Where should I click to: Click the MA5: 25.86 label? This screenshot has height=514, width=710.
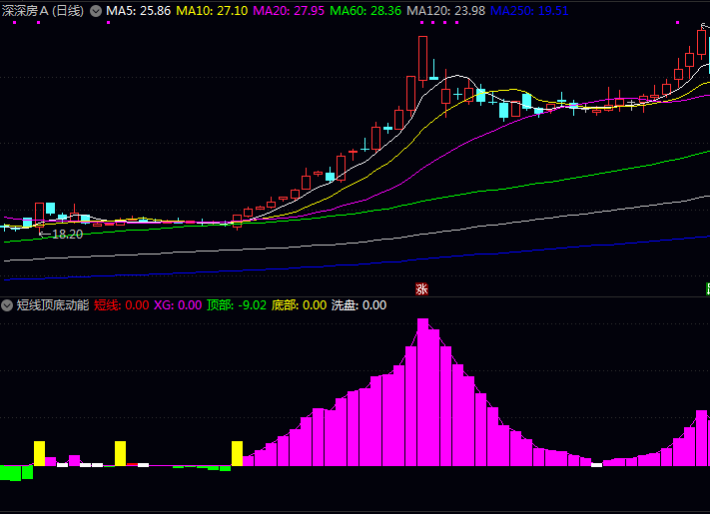(x=138, y=11)
